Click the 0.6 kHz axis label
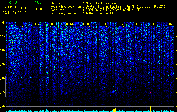177x112 pixels. 3,106
